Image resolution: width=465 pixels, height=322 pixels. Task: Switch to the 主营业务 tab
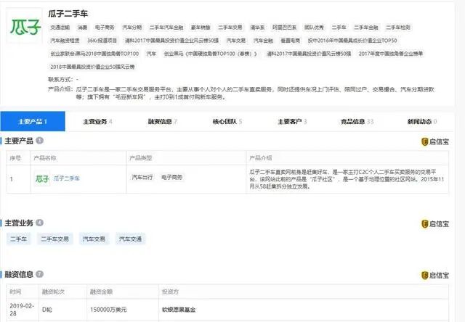click(97, 122)
